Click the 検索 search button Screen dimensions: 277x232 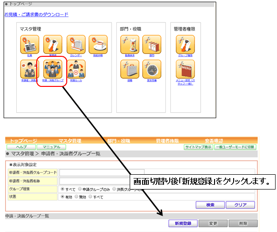coord(210,205)
